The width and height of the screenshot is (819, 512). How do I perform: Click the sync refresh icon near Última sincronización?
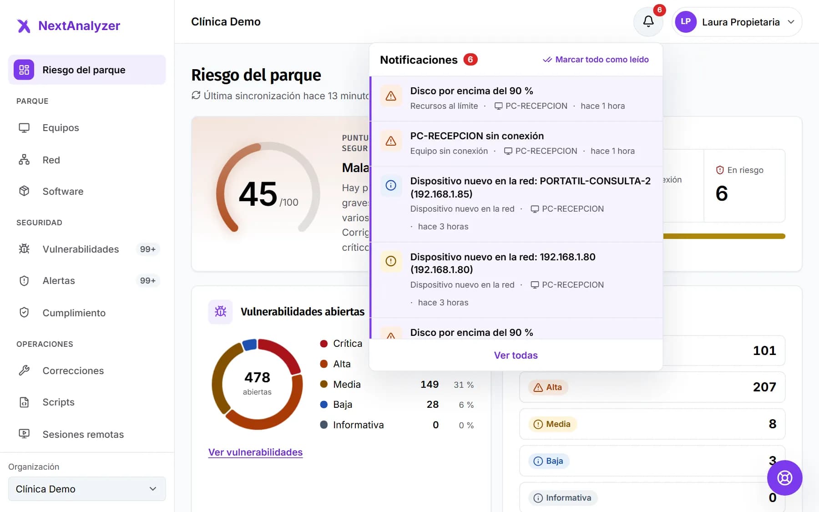coord(196,95)
